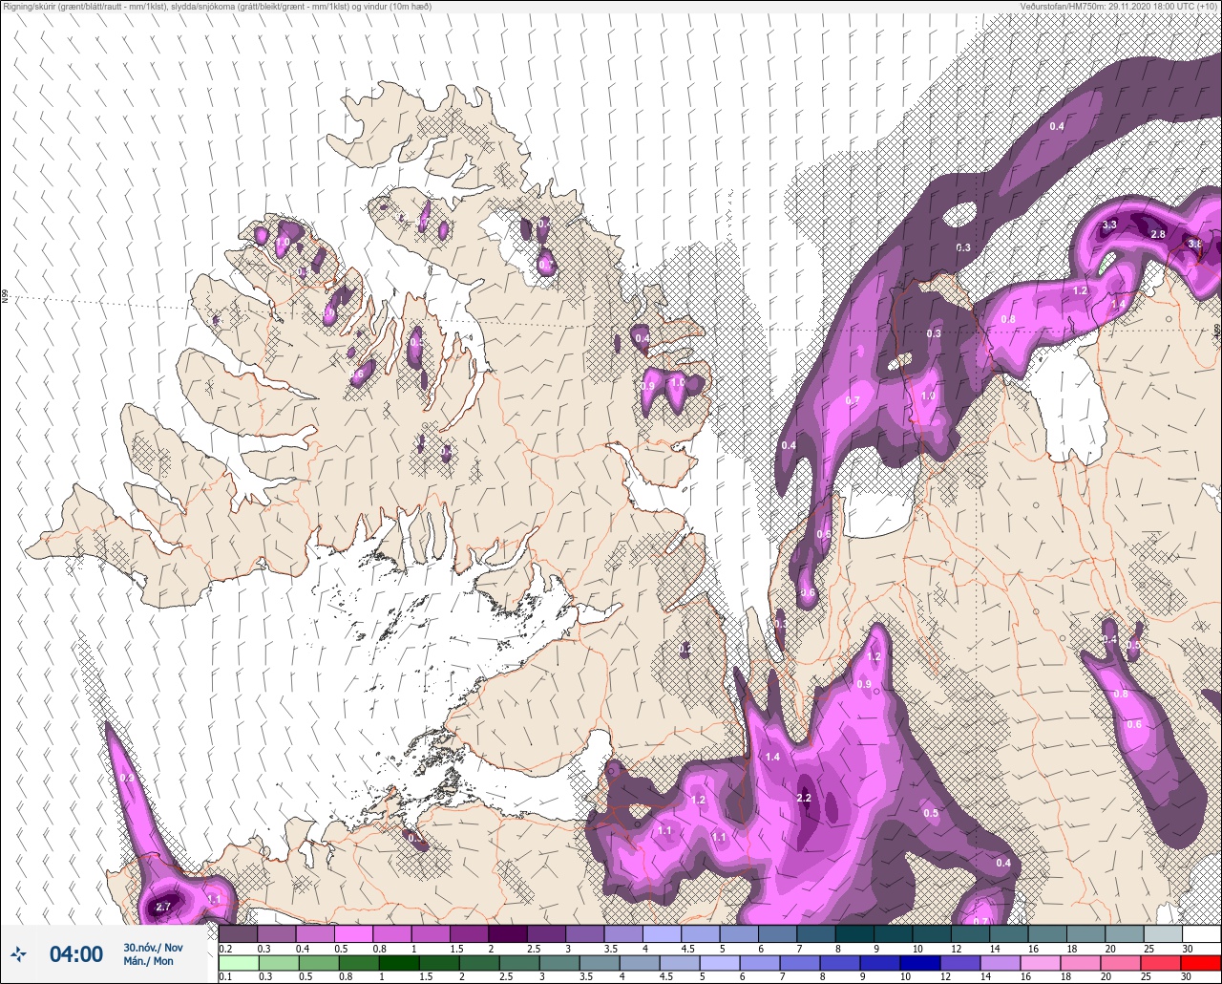
Task: Click the weekday text 'Mán./ Mon'
Action: tap(149, 961)
